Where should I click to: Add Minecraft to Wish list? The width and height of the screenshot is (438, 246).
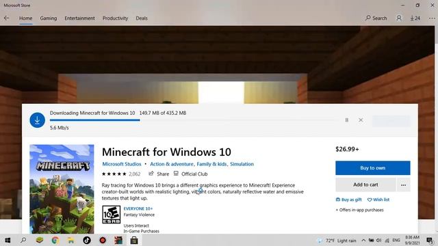tap(378, 200)
